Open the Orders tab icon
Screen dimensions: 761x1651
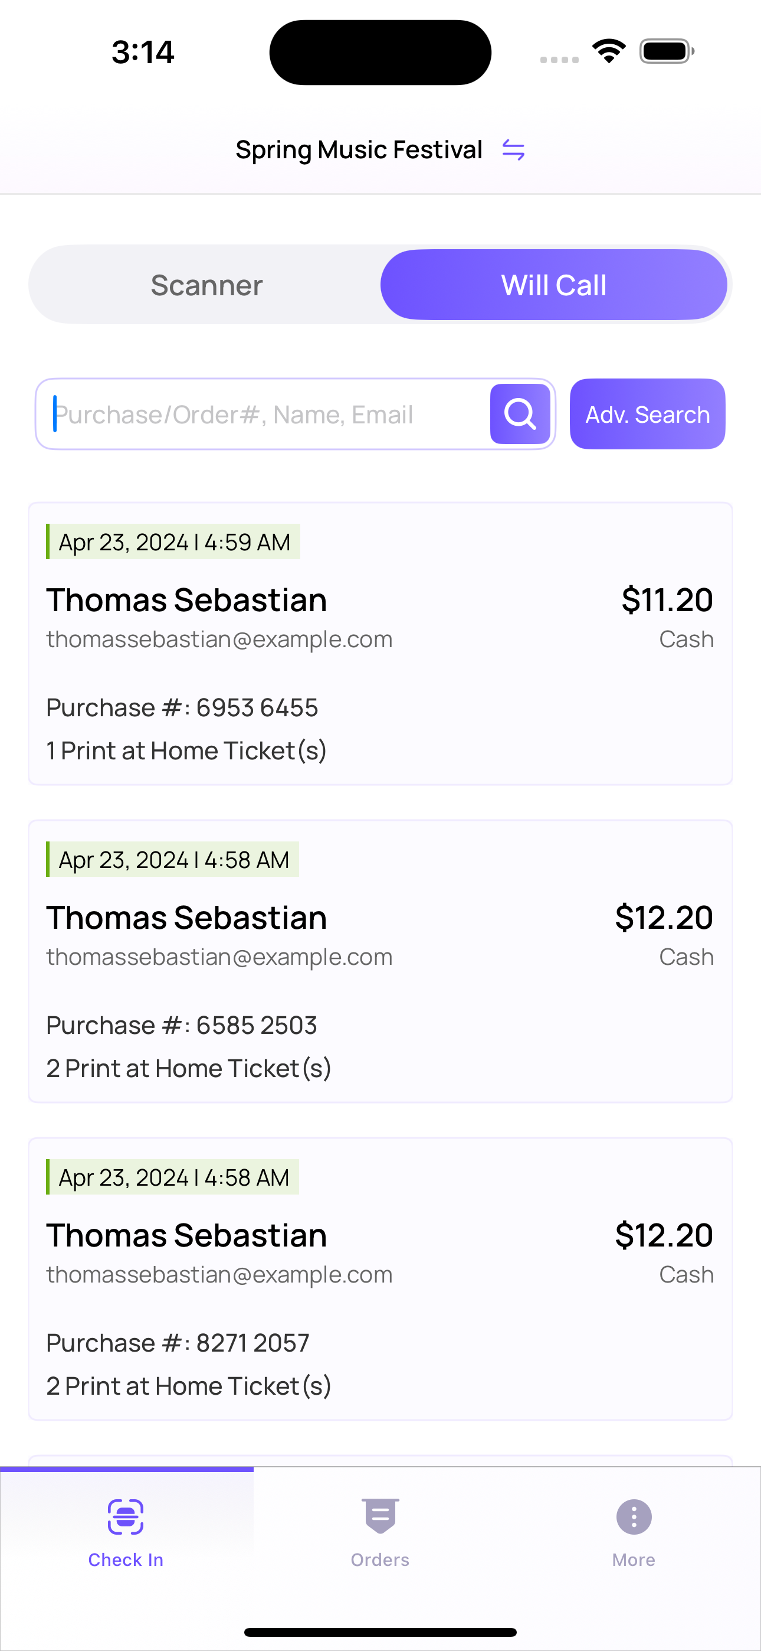click(x=380, y=1516)
